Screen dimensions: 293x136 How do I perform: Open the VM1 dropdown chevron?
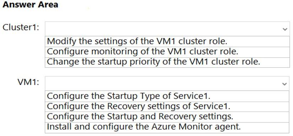point(284,84)
